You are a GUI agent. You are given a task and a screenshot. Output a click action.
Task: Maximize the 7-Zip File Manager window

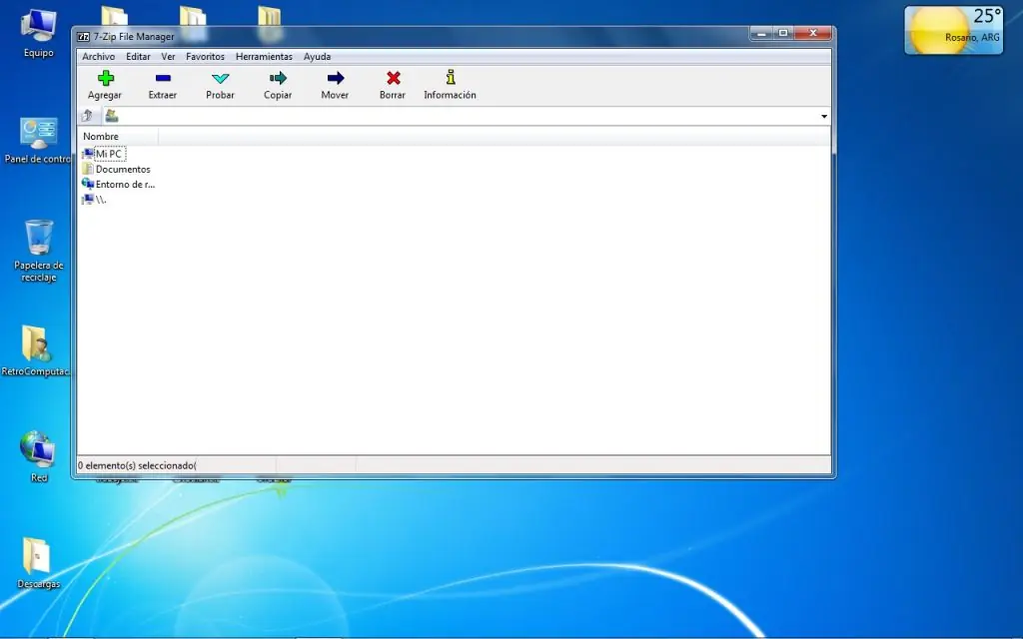(783, 33)
